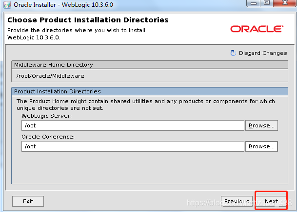Click the Discard Changes refresh icon
This screenshot has width=297, height=212.
pyautogui.click(x=233, y=53)
